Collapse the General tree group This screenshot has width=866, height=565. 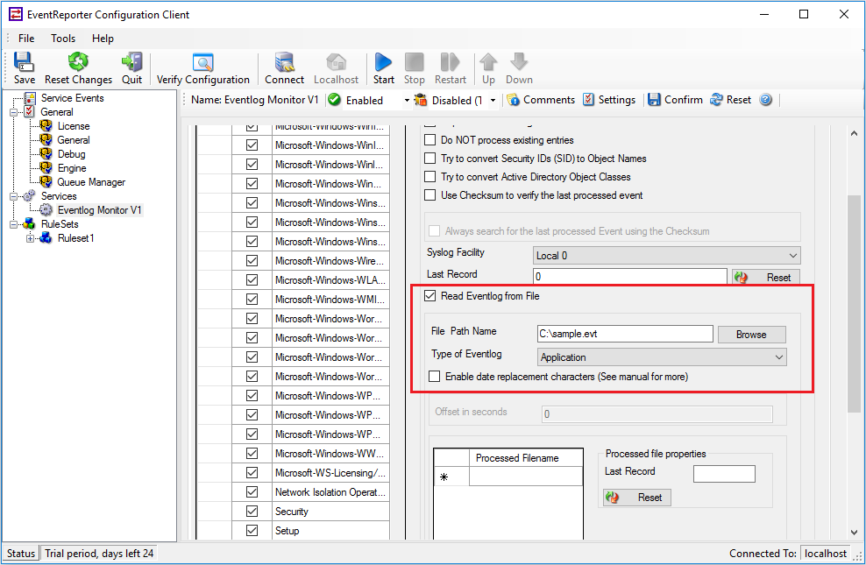click(x=13, y=112)
